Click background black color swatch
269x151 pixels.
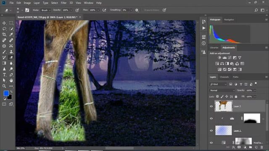[10, 97]
